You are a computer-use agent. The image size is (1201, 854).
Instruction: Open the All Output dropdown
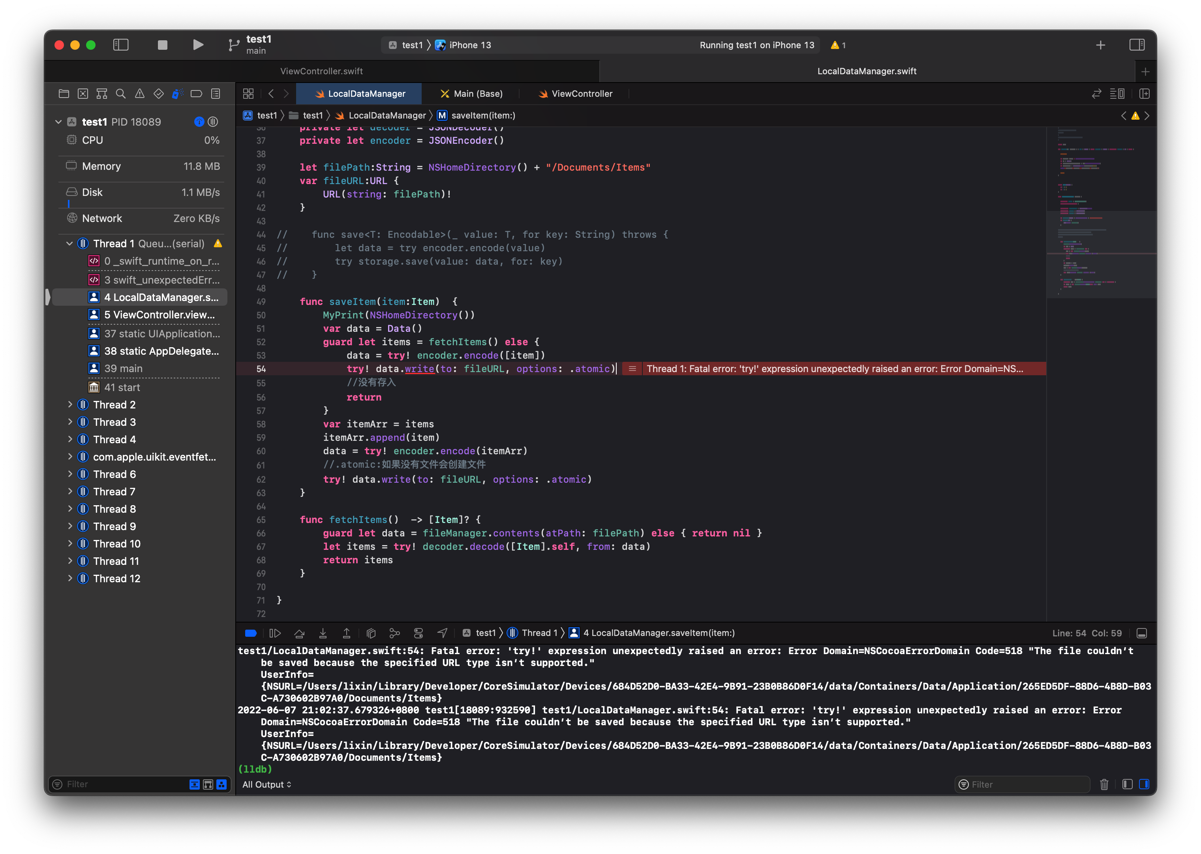point(266,784)
